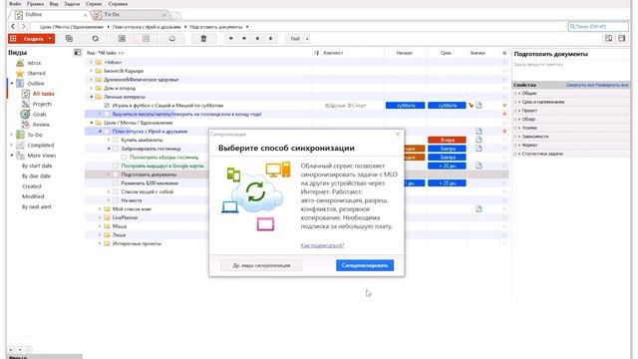
Task: Click the Как подписаться? link
Action: pyautogui.click(x=322, y=245)
